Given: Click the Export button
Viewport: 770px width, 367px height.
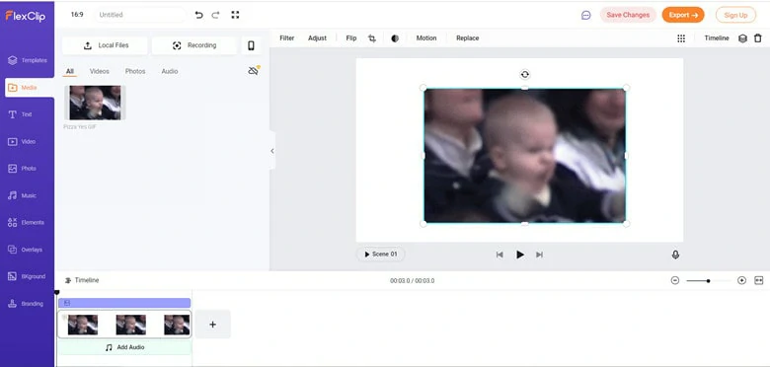Looking at the screenshot, I should pyautogui.click(x=683, y=15).
